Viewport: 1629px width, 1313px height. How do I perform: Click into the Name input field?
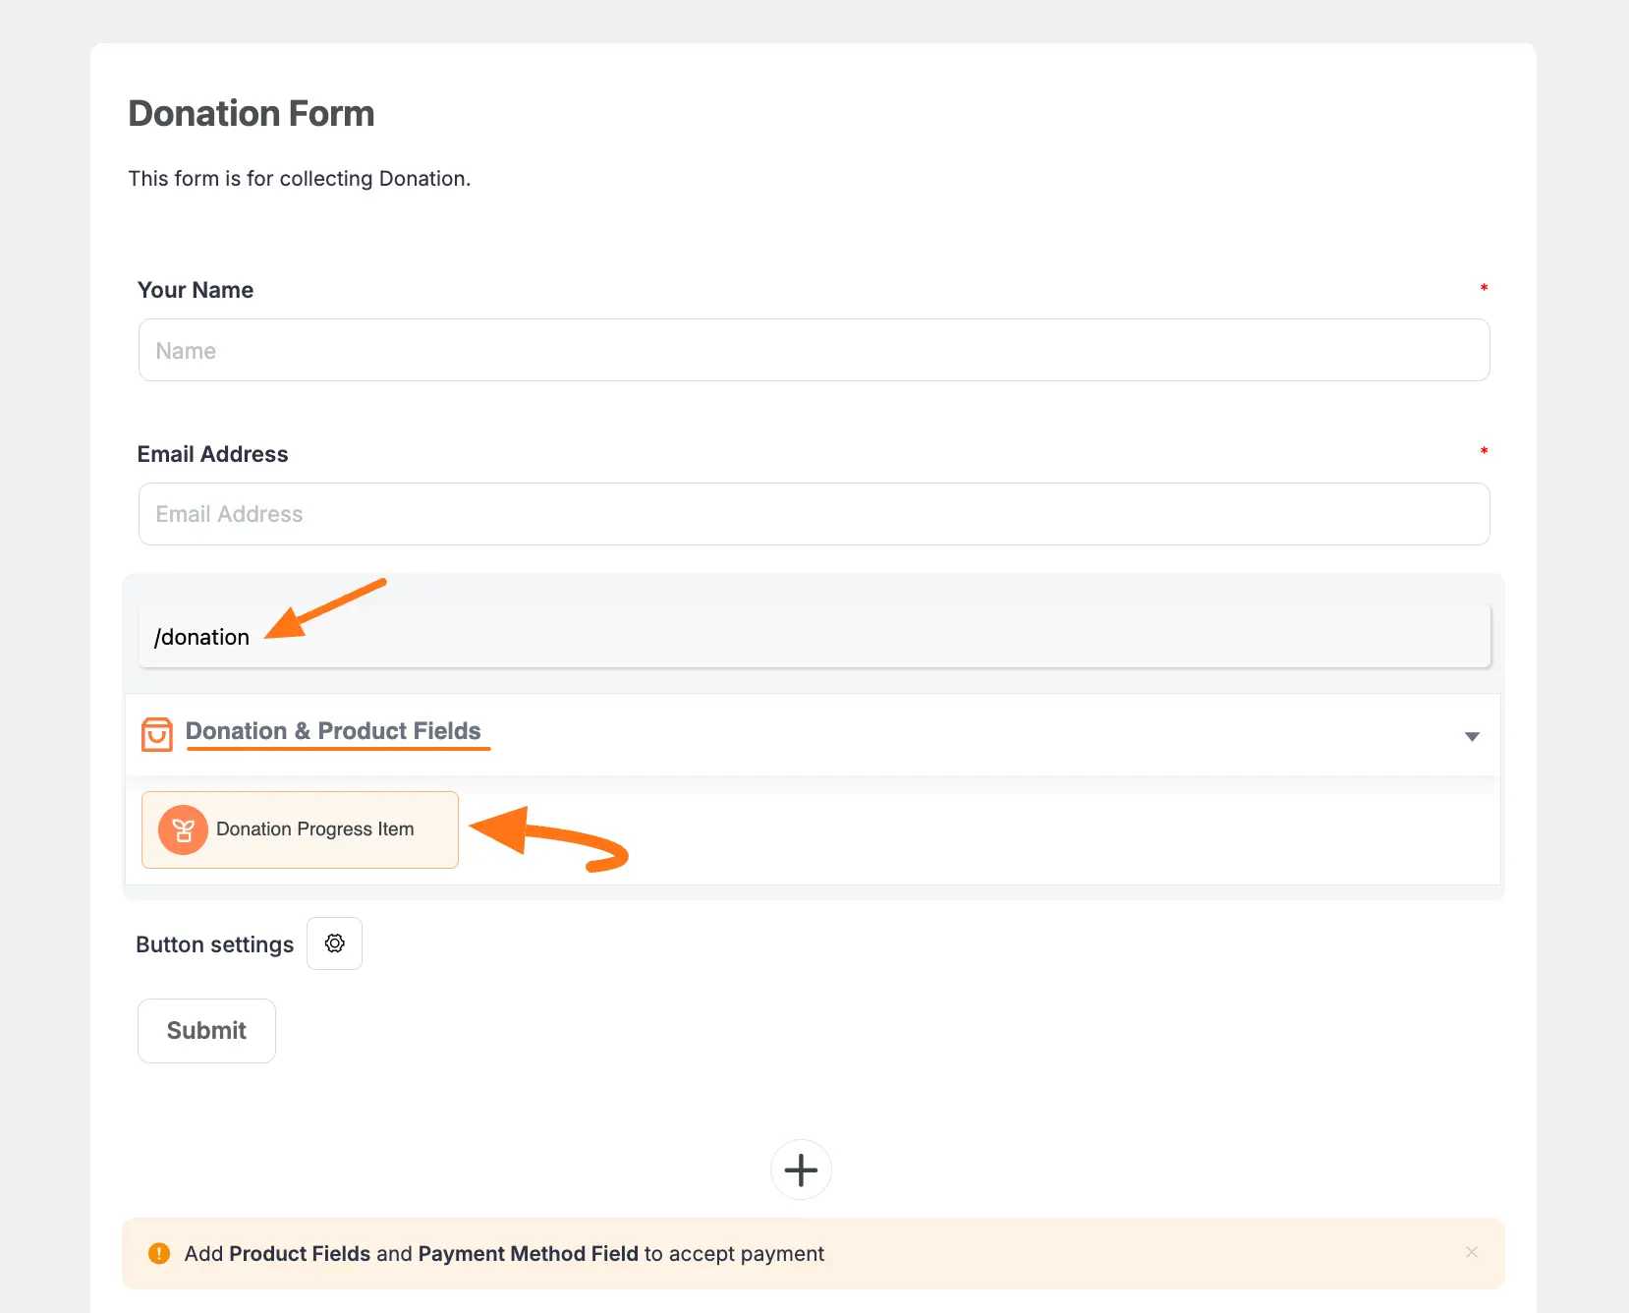(x=814, y=350)
